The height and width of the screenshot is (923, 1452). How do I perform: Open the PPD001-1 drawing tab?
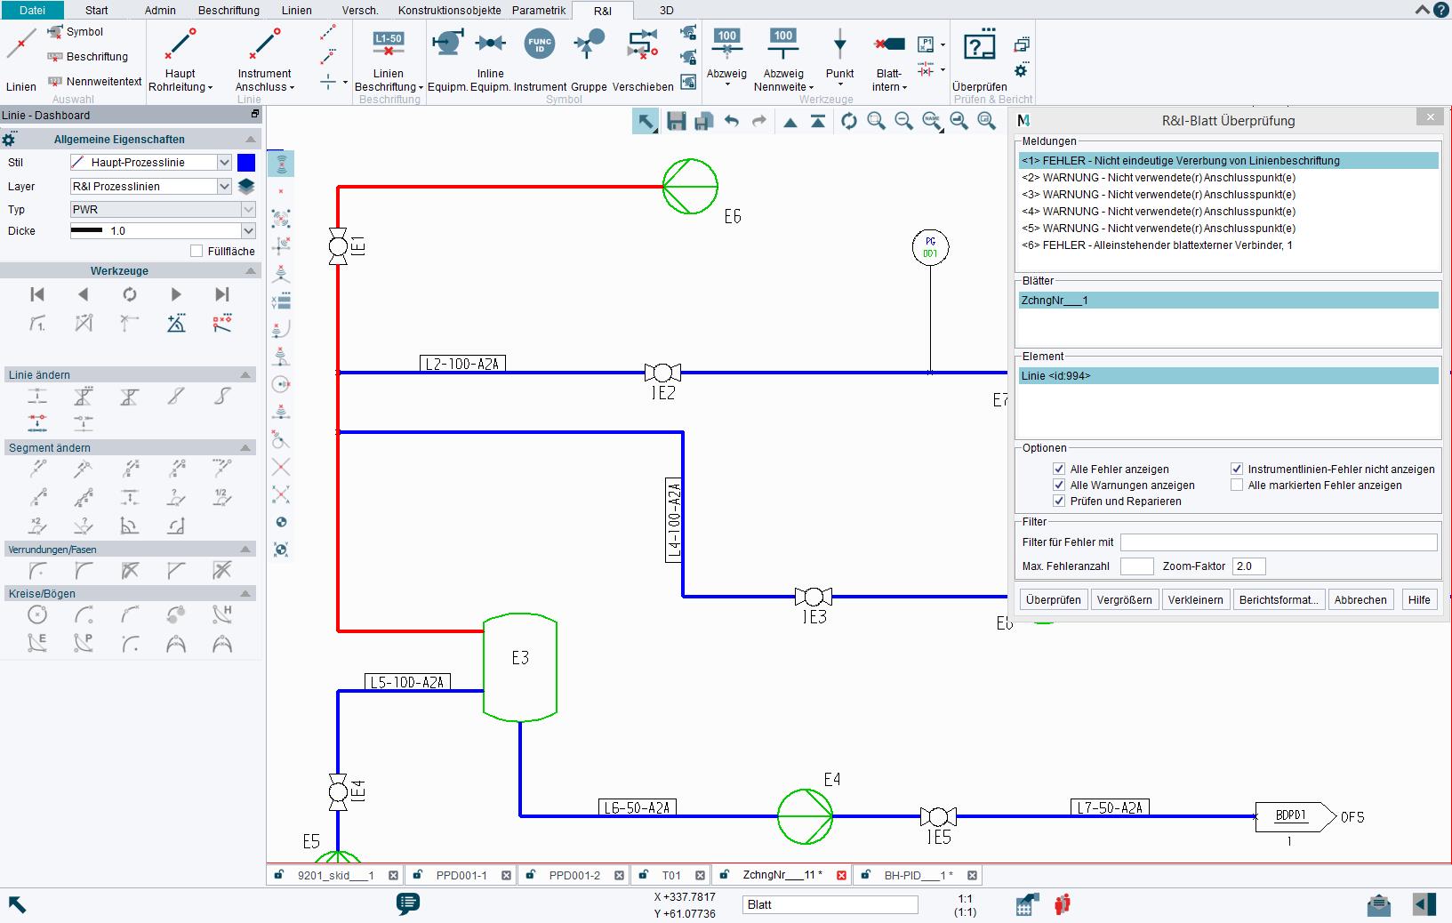coord(461,875)
